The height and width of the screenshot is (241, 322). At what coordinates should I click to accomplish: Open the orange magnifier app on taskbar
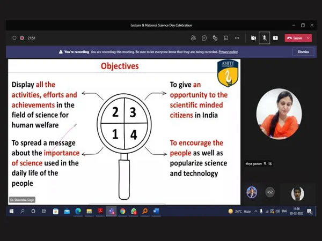pyautogui.click(x=145, y=211)
